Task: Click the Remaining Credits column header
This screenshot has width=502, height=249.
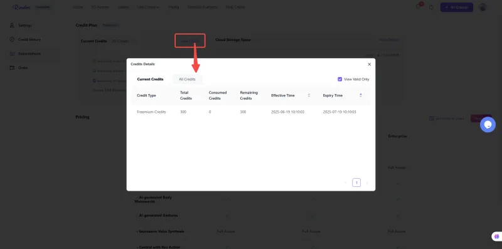Action: [248, 95]
